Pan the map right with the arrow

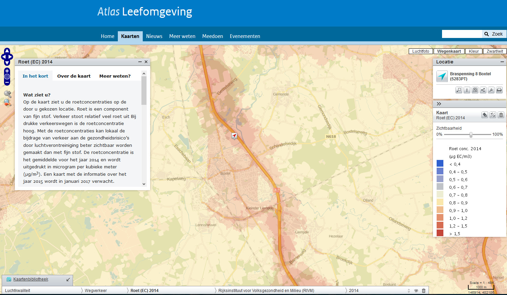click(10, 57)
